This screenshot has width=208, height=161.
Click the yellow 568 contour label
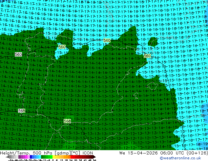pos(67,121)
